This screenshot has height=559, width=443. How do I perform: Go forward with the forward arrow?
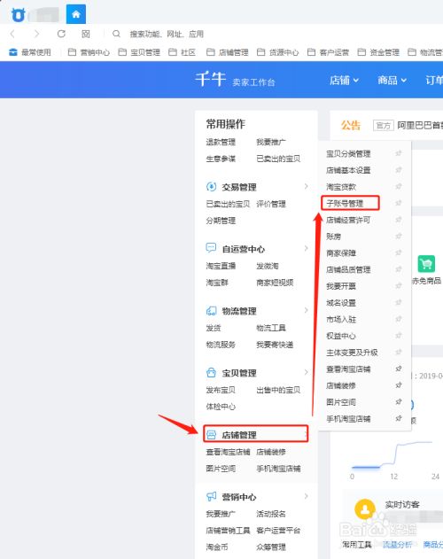tap(36, 34)
